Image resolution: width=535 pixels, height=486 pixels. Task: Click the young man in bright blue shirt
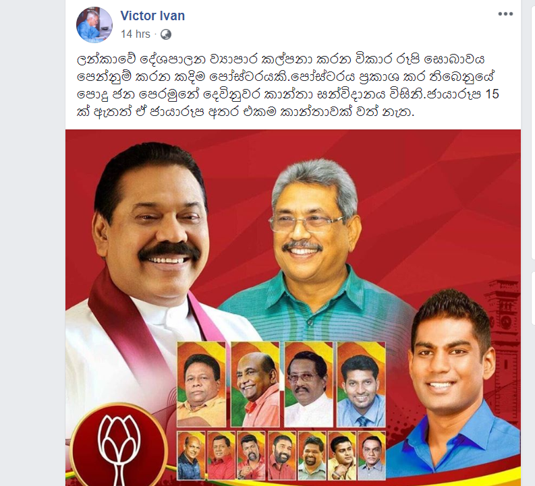point(455,385)
